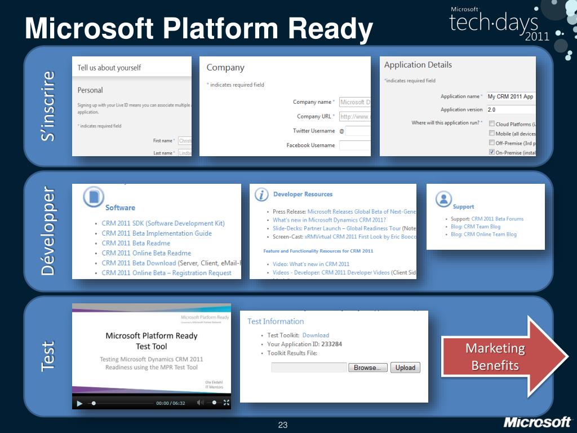Open the CRM 2011 Beta Forums link
The width and height of the screenshot is (577, 433).
click(497, 219)
